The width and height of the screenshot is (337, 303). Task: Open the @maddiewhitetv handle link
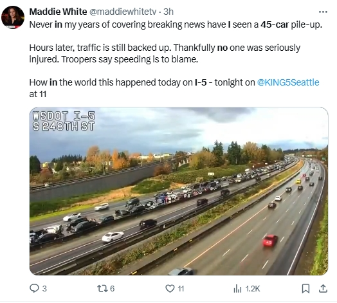122,12
